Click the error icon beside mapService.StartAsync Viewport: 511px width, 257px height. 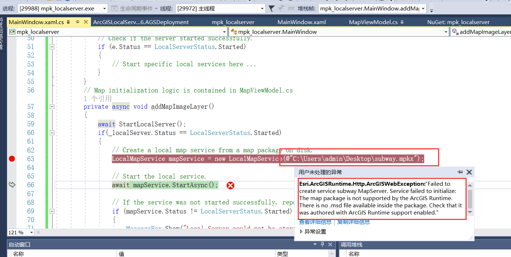click(x=230, y=185)
